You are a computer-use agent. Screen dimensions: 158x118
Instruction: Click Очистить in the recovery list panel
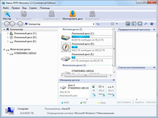151,102
